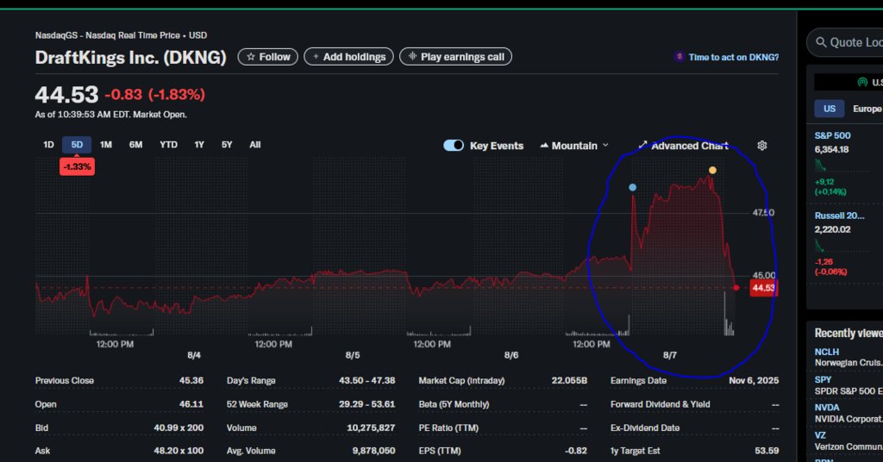Screen dimensions: 883x462
Task: Open NVDA in Recently viewed
Action: 827,408
